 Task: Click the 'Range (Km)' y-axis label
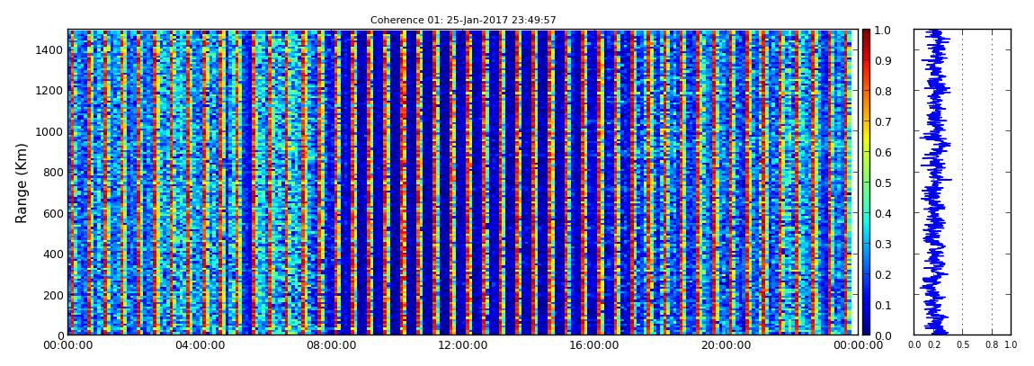[21, 183]
